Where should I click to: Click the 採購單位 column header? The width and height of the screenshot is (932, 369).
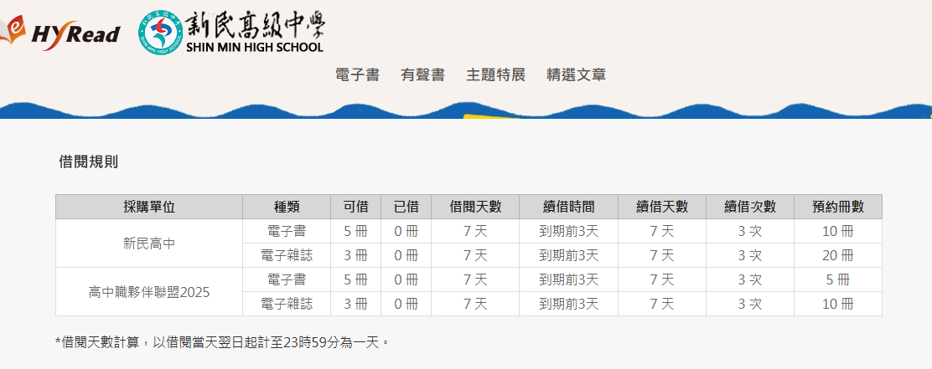tap(148, 207)
